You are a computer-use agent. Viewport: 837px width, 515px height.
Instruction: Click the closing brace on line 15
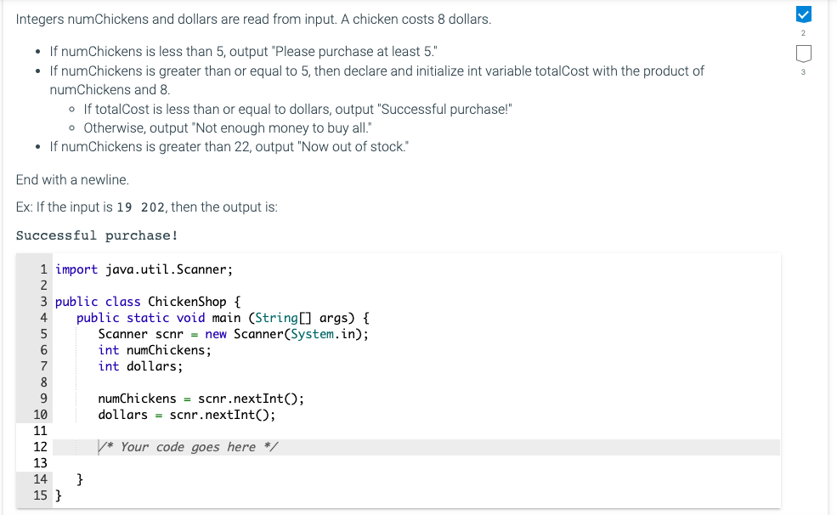[x=56, y=495]
